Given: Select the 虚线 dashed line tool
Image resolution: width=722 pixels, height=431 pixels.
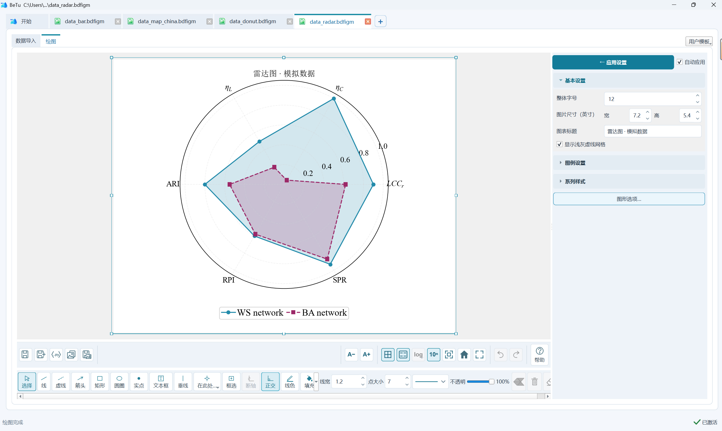Looking at the screenshot, I should (61, 382).
